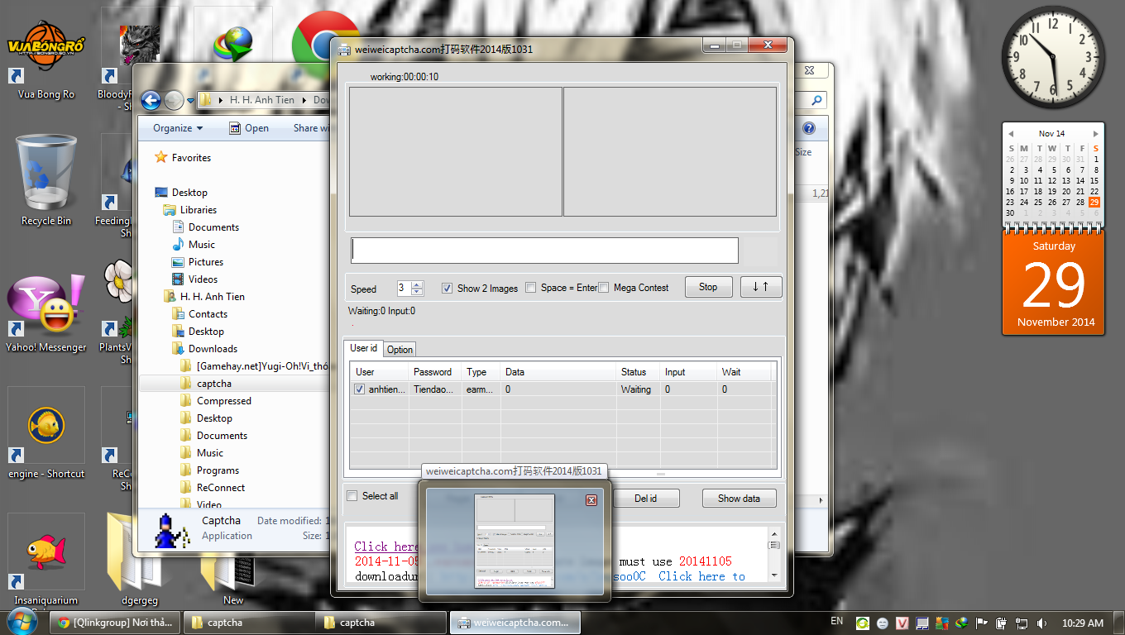Image resolution: width=1125 pixels, height=635 pixels.
Task: Open the purple Click here link
Action: coord(386,547)
